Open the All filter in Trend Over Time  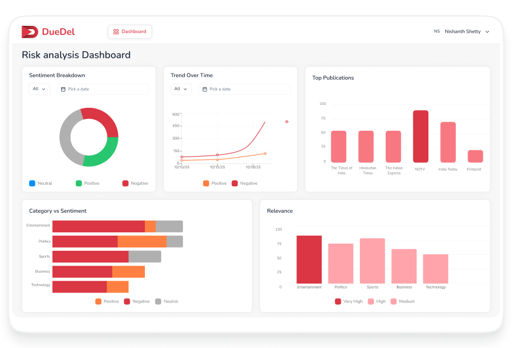(x=181, y=89)
